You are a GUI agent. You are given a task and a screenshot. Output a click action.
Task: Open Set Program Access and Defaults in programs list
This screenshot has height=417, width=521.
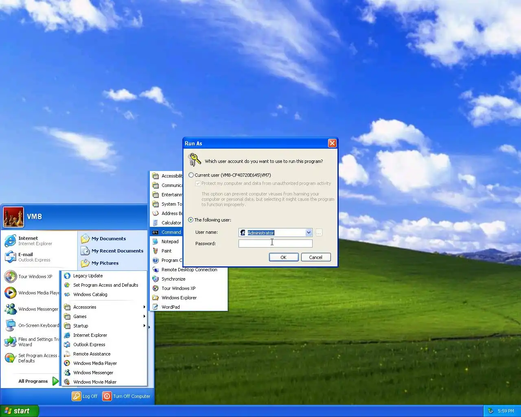pos(105,285)
